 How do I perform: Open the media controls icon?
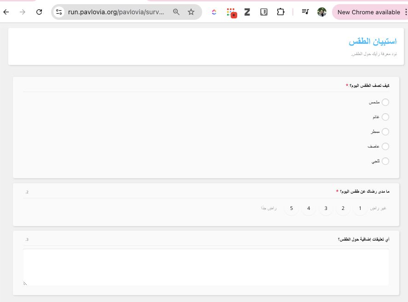305,12
